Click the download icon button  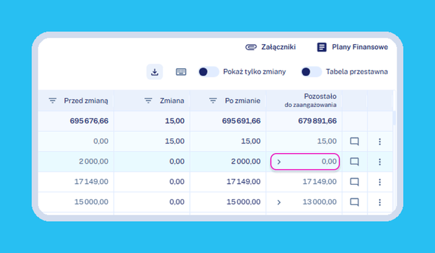(155, 72)
